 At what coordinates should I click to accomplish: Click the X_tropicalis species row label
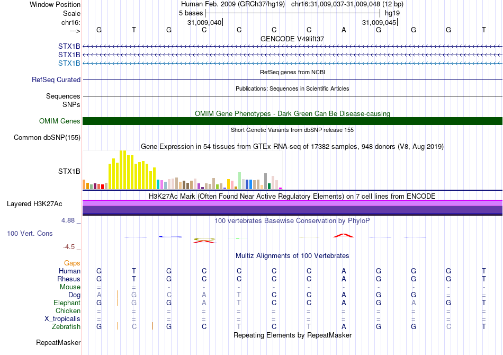tap(62, 319)
